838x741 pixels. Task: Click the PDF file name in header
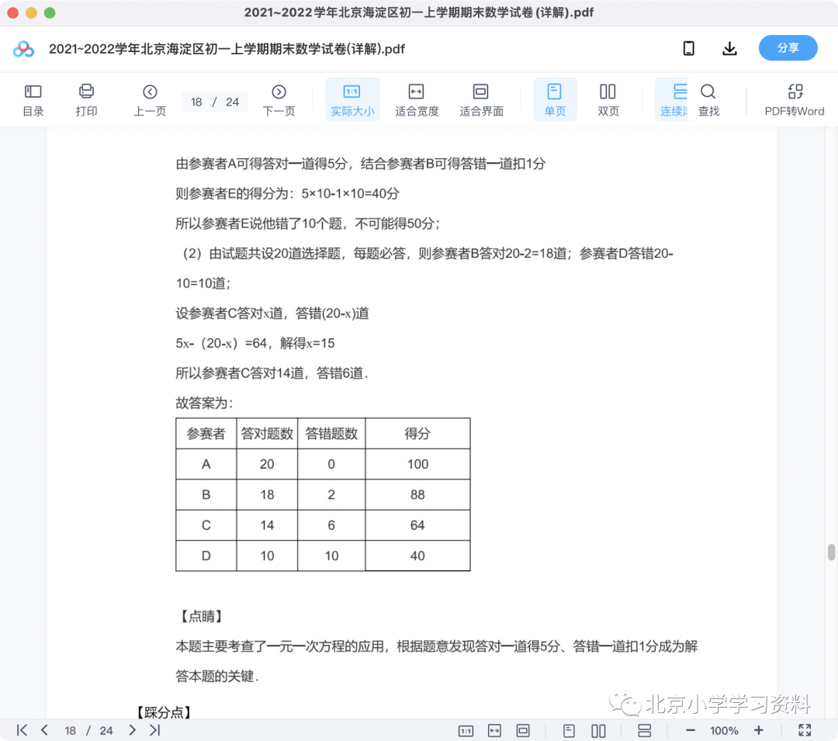coord(227,49)
